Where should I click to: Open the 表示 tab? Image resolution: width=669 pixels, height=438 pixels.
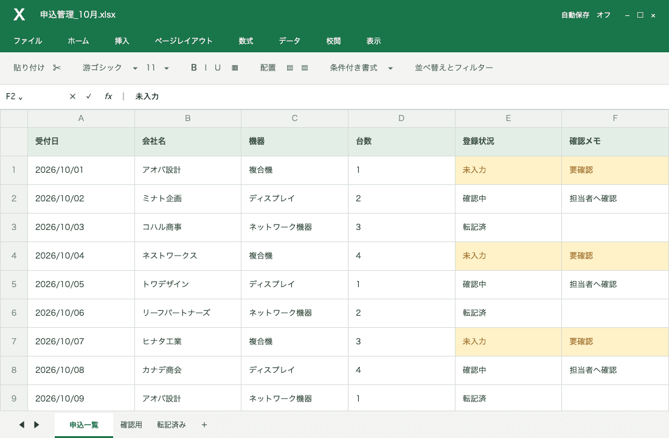373,41
